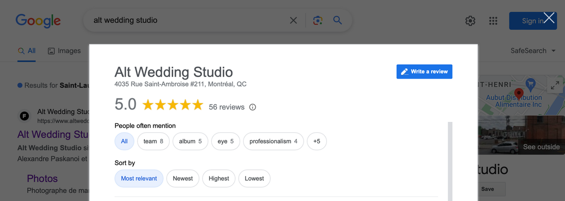This screenshot has height=201, width=565.
Task: Click the Google logo
Action: click(x=38, y=21)
